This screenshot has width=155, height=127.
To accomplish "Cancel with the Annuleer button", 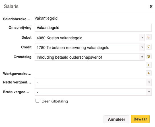I will point(116,119).
